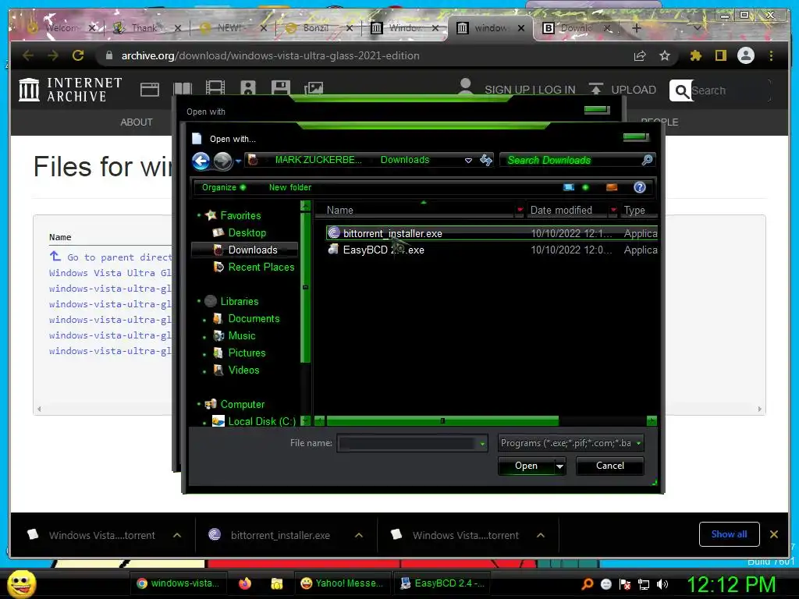Screen dimensions: 799x599
Task: Expand the Organize menu
Action: click(223, 187)
